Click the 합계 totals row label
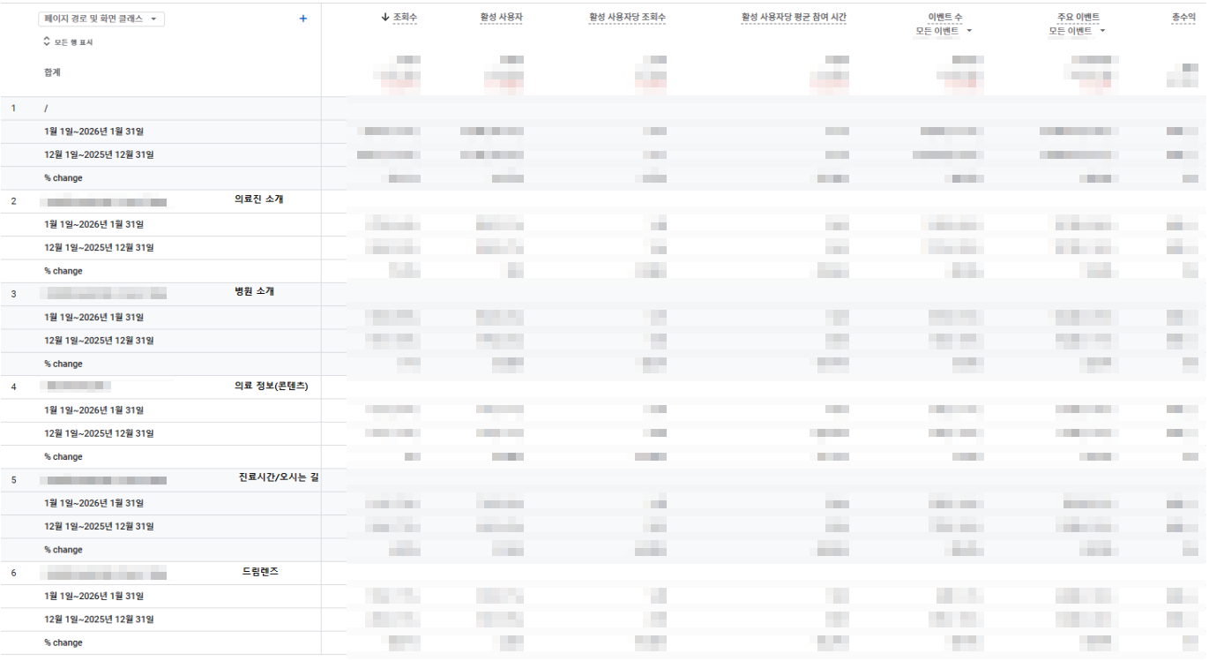 [x=53, y=72]
